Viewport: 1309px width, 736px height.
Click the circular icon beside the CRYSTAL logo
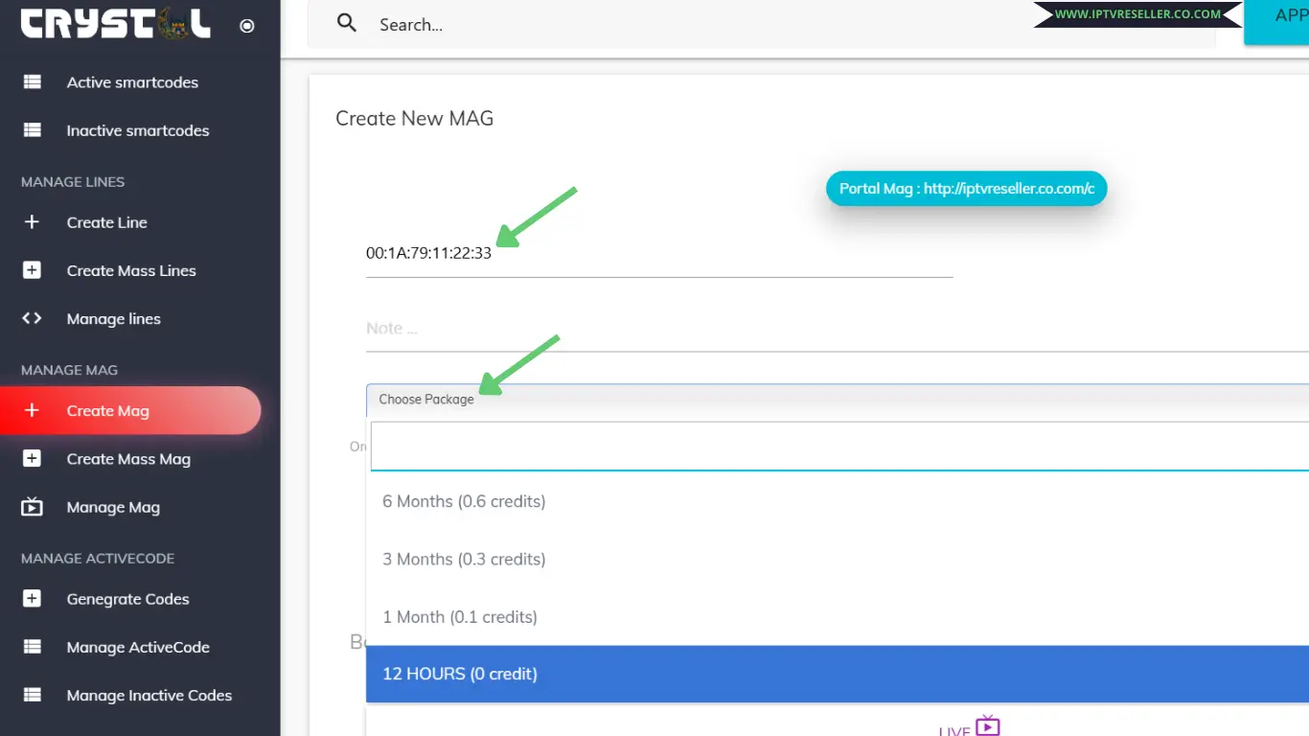point(246,26)
